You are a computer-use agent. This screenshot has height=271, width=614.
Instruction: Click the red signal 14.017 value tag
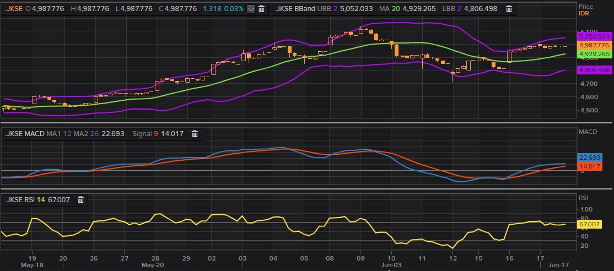(x=590, y=166)
